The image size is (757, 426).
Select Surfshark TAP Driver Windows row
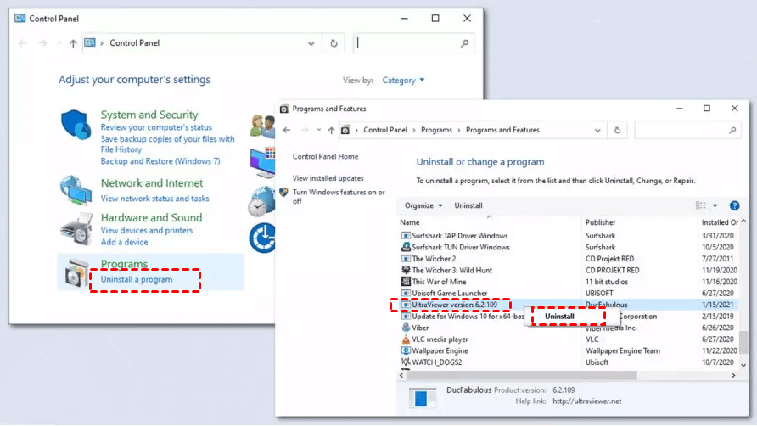pyautogui.click(x=569, y=236)
